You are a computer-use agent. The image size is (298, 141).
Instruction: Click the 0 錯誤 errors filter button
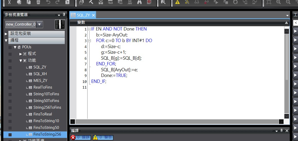coord(80,137)
